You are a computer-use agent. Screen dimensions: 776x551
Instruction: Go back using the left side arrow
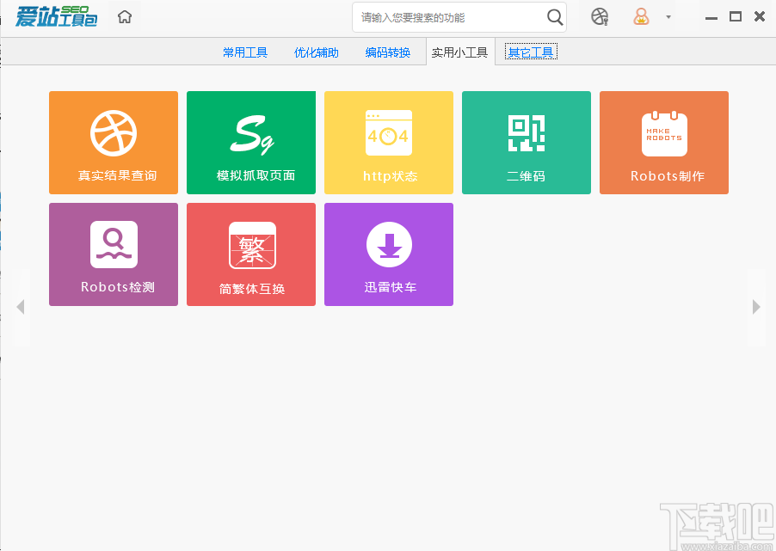click(x=21, y=306)
